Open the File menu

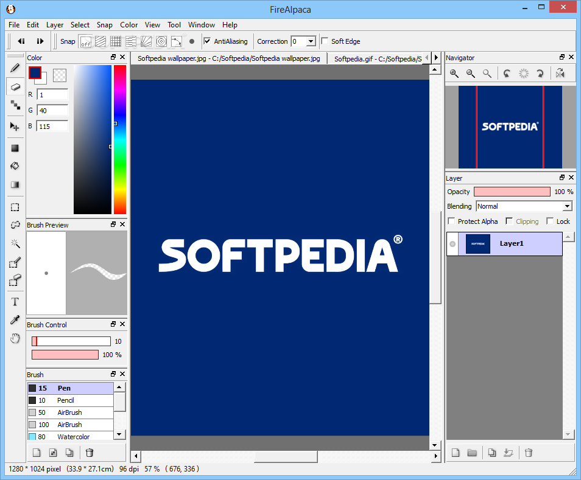coord(14,25)
